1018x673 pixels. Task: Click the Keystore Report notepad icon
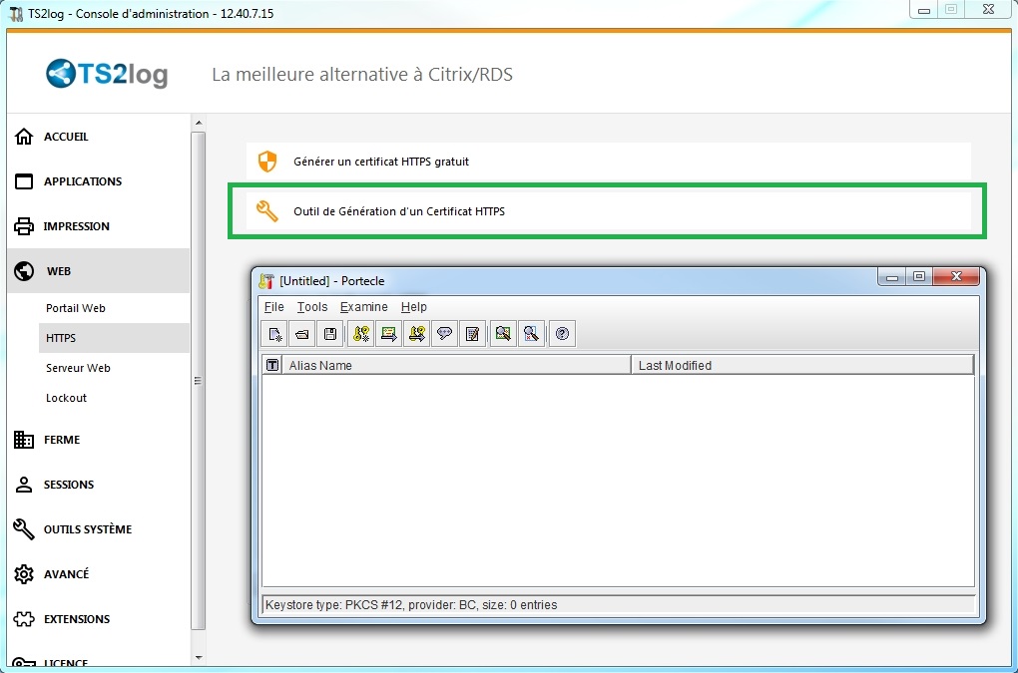click(x=473, y=334)
